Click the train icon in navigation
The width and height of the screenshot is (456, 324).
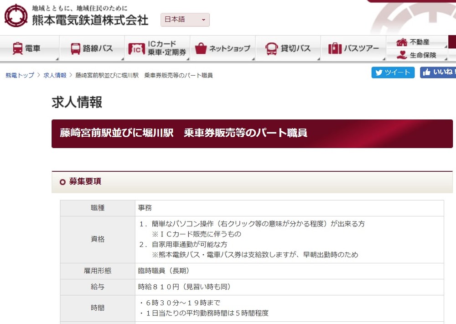[x=18, y=48]
